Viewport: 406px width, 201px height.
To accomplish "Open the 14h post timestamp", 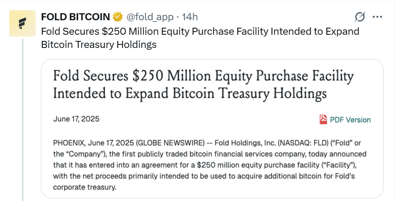I will pos(190,17).
